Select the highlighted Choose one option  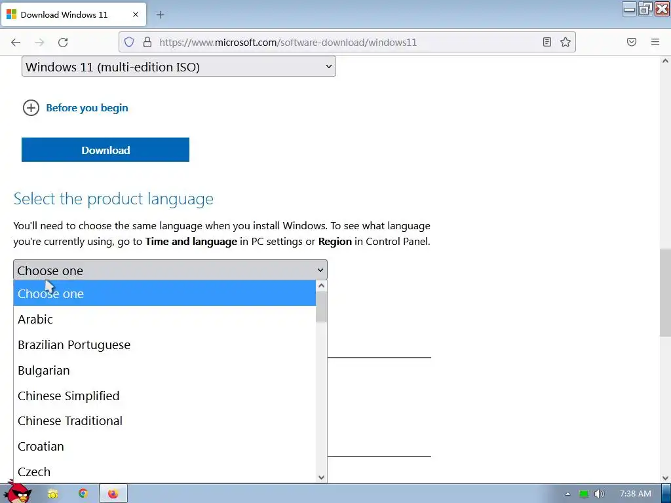pyautogui.click(x=164, y=293)
